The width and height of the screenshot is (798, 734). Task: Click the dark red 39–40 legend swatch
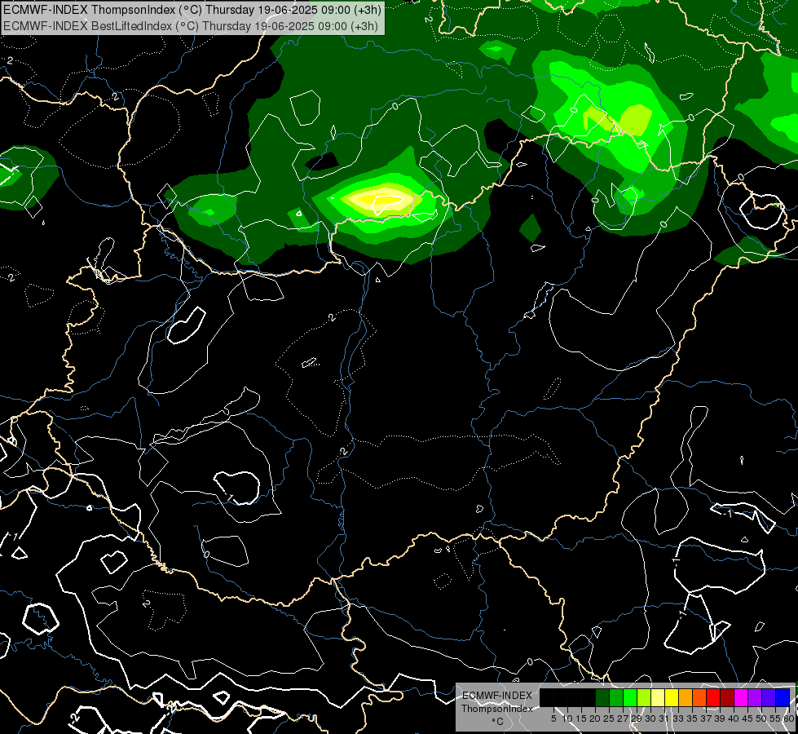[727, 698]
